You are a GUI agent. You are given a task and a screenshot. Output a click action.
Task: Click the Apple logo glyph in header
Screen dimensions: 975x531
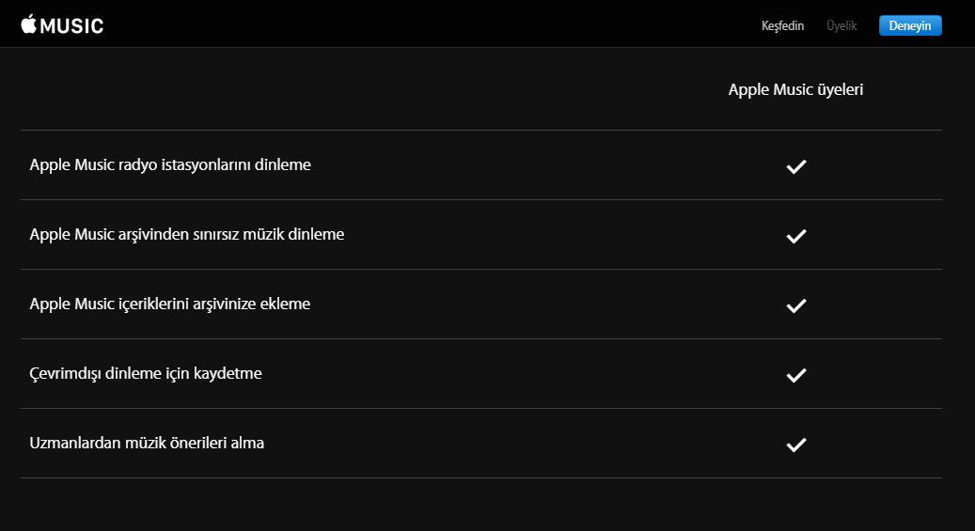click(28, 23)
